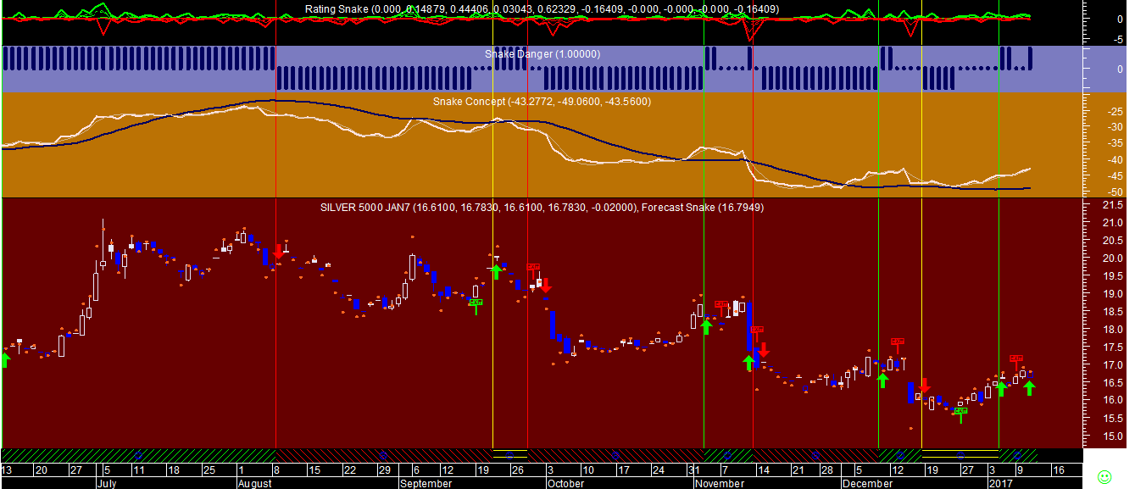1146x489 pixels.
Task: Click the 2017 year label
Action: tap(1002, 484)
